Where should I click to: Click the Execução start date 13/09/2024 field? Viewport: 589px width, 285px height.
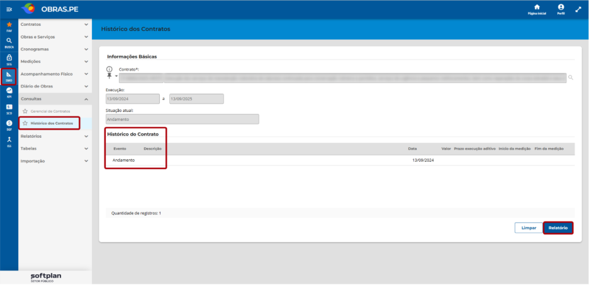pos(133,99)
